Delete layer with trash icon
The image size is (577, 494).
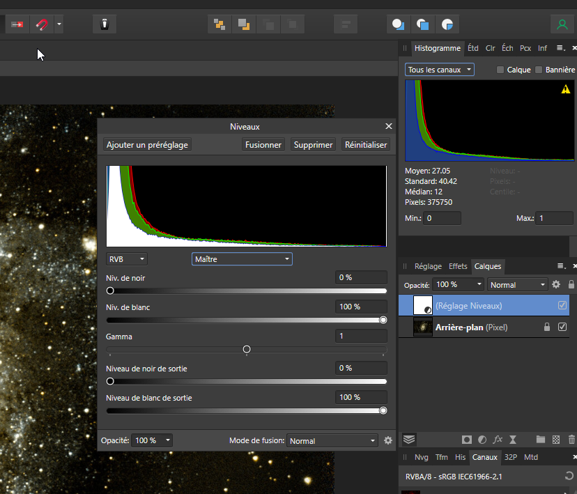[571, 440]
